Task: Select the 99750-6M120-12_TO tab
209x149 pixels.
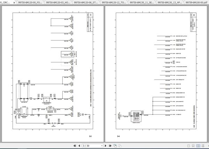Action: [x=114, y=2]
